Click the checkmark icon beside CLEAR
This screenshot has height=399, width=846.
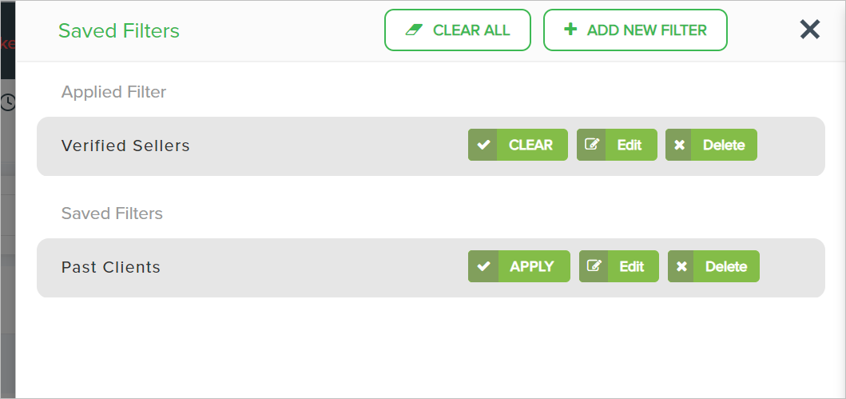tap(483, 145)
